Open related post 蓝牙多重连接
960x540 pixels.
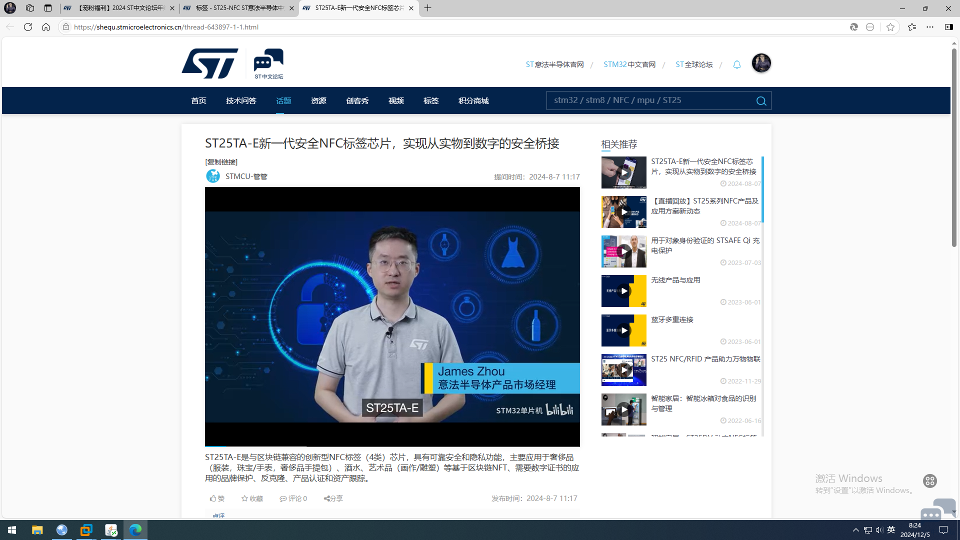point(672,319)
